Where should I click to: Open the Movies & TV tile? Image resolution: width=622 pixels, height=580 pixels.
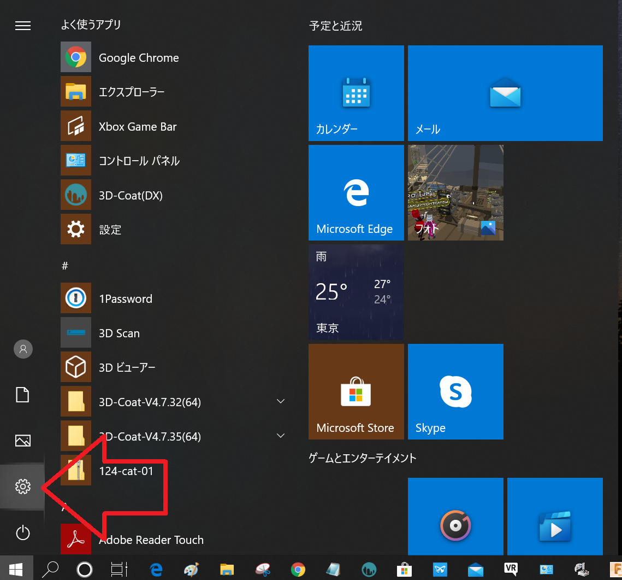point(555,516)
